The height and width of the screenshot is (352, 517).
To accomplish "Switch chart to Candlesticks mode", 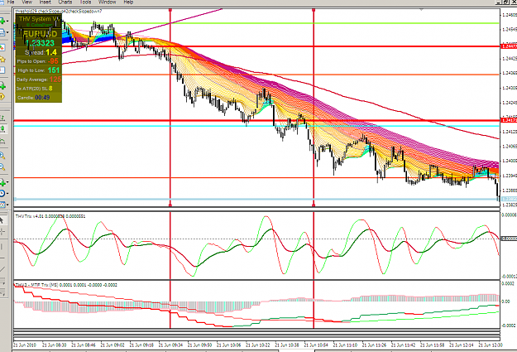I will point(2,128).
